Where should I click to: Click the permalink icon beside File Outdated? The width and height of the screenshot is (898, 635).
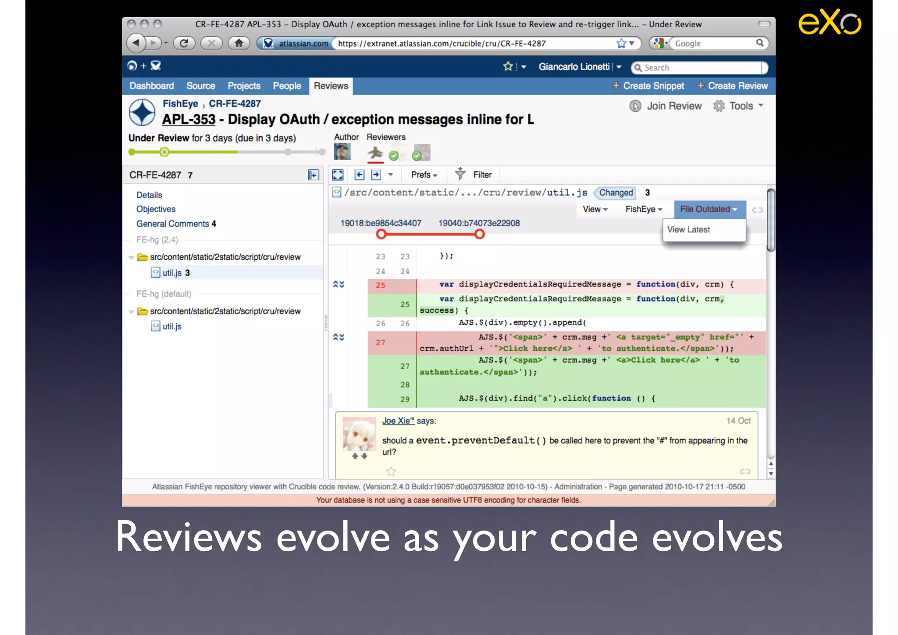758,210
